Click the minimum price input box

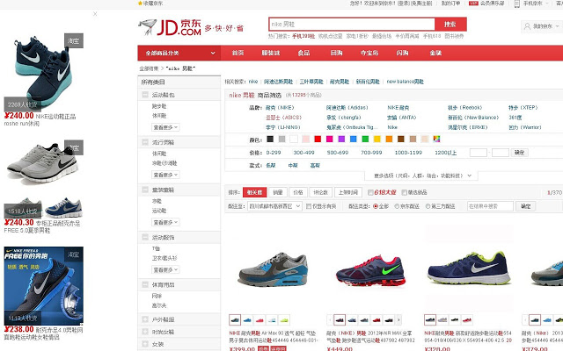click(479, 153)
